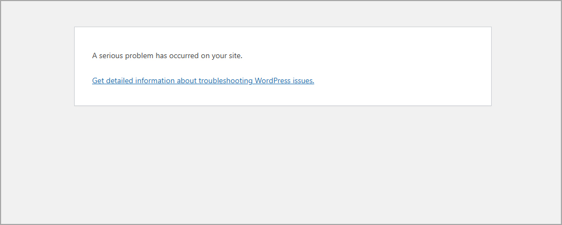562x225 pixels.
Task: Click the gray background below the error box
Action: click(281, 164)
